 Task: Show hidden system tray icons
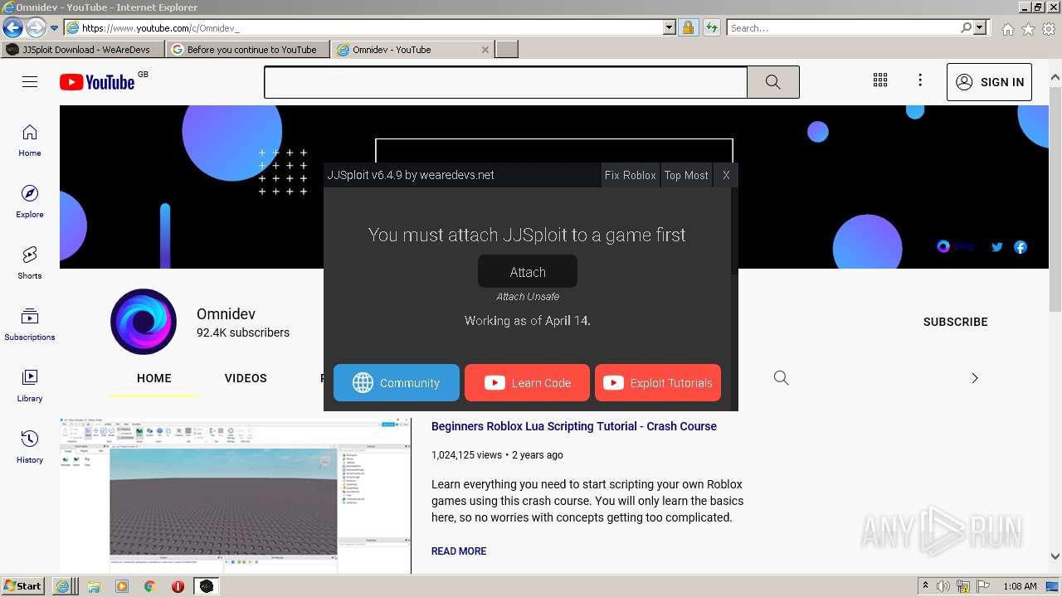[924, 586]
